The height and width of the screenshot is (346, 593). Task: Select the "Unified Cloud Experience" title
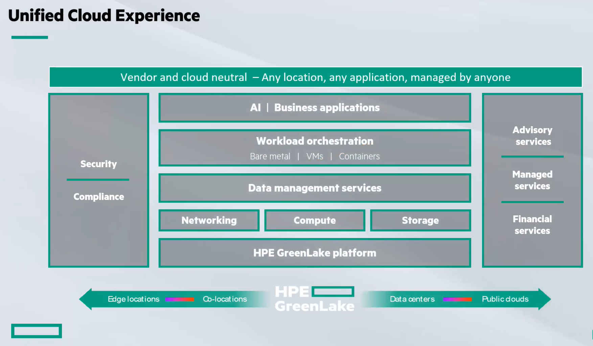pyautogui.click(x=104, y=16)
